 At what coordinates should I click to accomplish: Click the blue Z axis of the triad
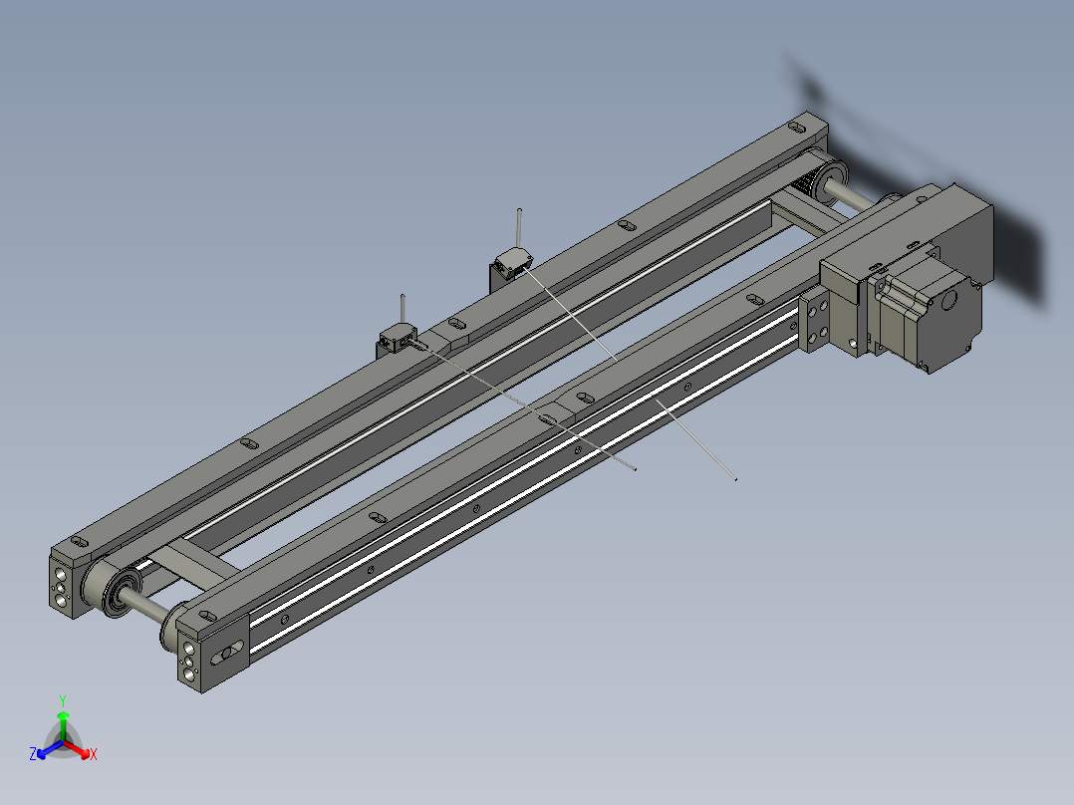click(x=50, y=749)
